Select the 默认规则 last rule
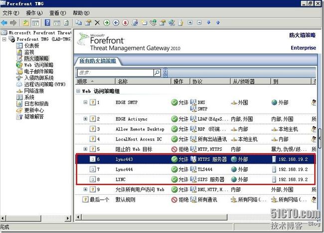The image size is (324, 233). pos(125,200)
